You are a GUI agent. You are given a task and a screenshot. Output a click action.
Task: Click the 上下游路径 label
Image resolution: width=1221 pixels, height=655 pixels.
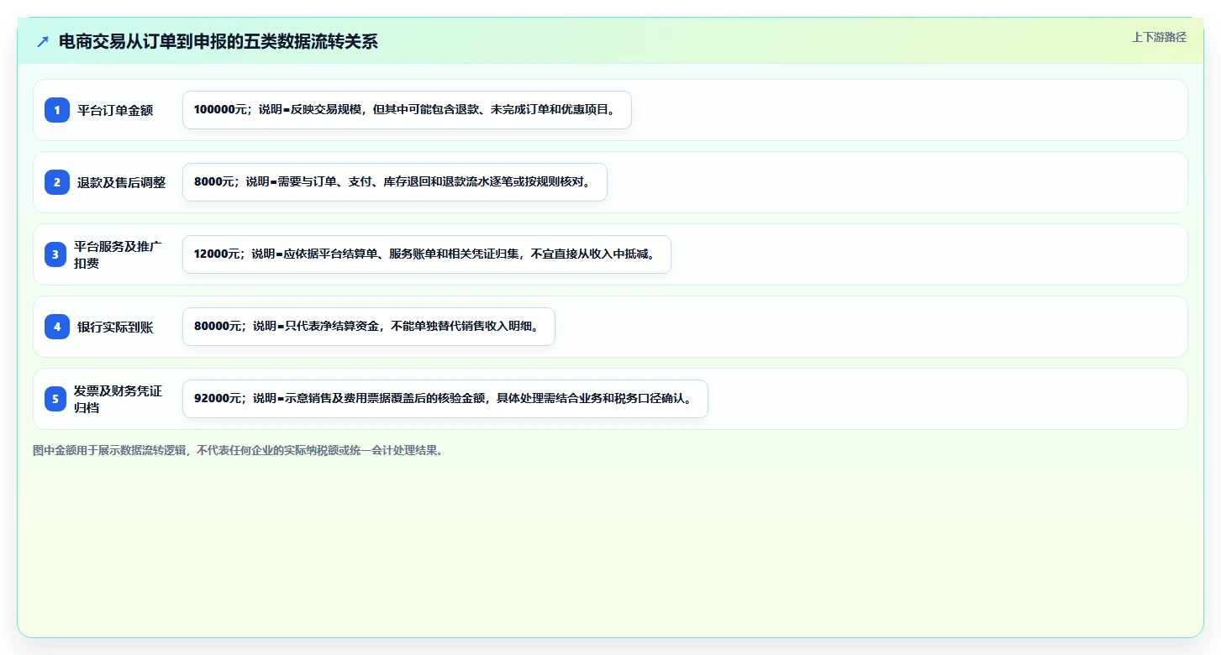[x=1159, y=37]
